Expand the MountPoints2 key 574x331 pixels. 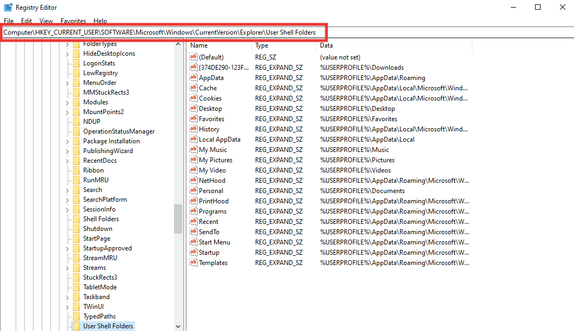tap(68, 112)
